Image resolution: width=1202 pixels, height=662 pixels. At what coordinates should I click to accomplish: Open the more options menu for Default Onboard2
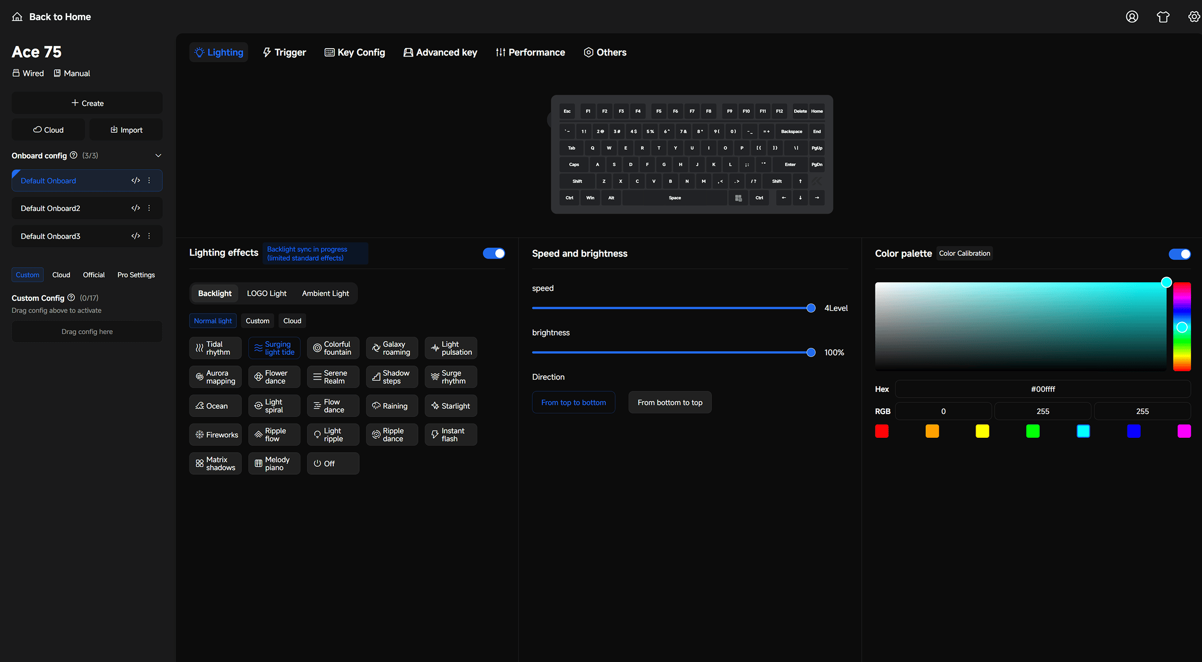coord(149,208)
